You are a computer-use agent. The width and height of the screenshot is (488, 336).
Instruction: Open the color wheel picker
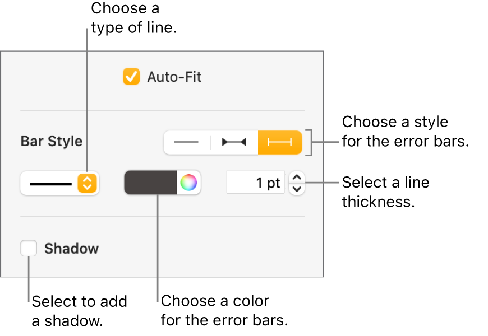click(189, 183)
